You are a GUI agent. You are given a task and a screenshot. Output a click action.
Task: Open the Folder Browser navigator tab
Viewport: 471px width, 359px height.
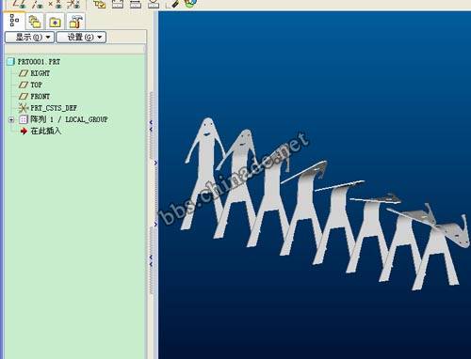pyautogui.click(x=35, y=22)
